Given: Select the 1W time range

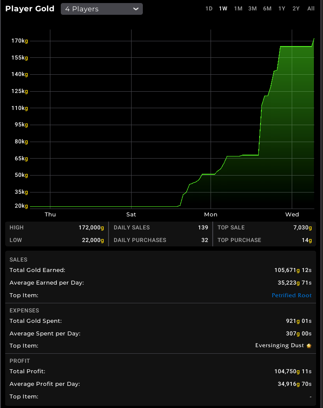Looking at the screenshot, I should tap(223, 9).
